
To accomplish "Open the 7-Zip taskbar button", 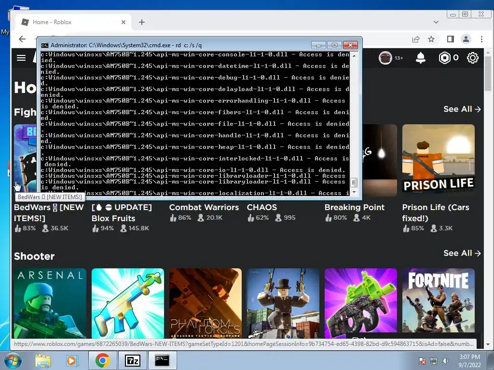I will (132, 360).
